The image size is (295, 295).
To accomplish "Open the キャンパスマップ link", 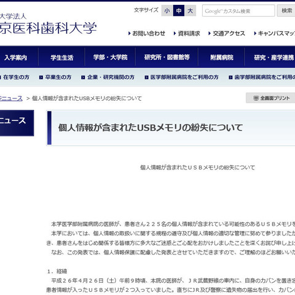I will (x=277, y=33).
